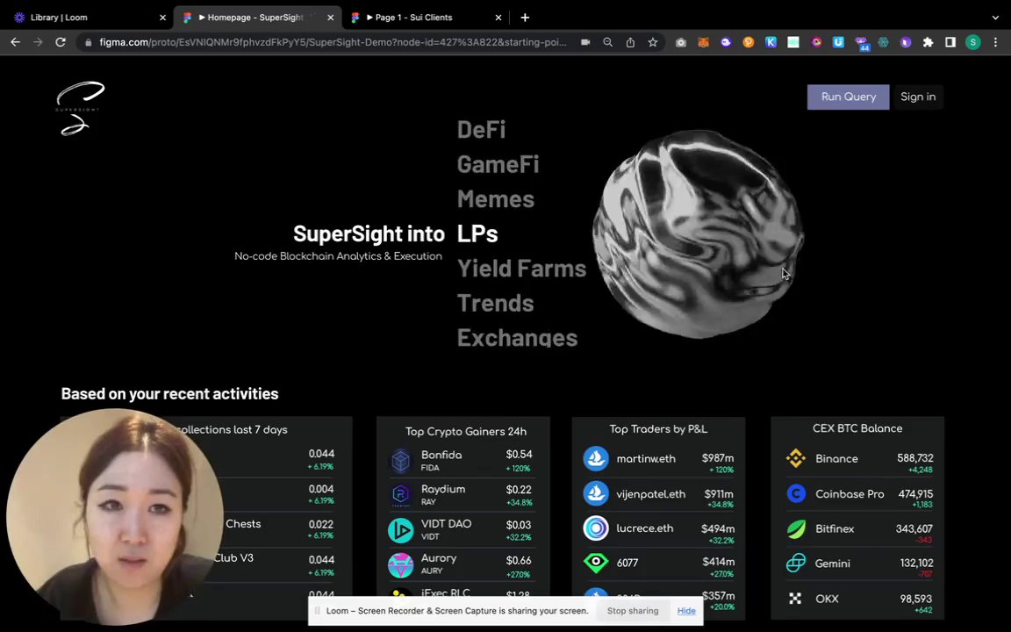The height and width of the screenshot is (632, 1011).
Task: Click the Gemini logo icon
Action: tap(796, 563)
